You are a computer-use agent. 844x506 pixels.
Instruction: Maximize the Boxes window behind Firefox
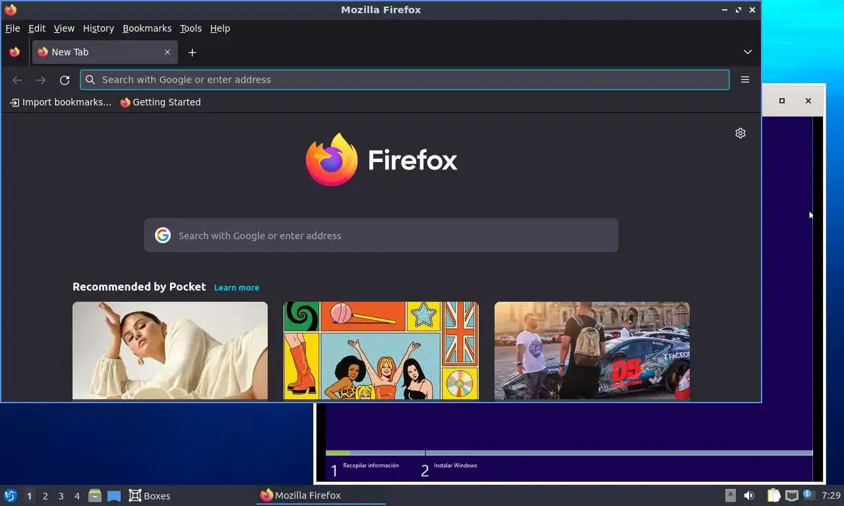tap(782, 101)
